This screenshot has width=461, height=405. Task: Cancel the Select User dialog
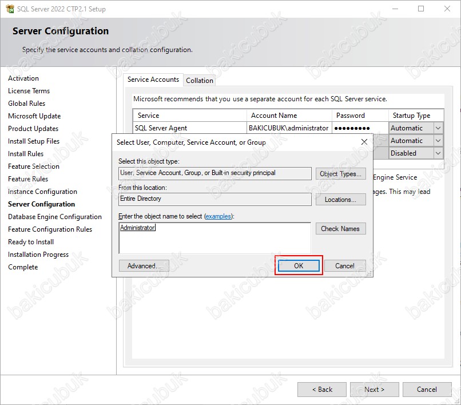pos(345,266)
